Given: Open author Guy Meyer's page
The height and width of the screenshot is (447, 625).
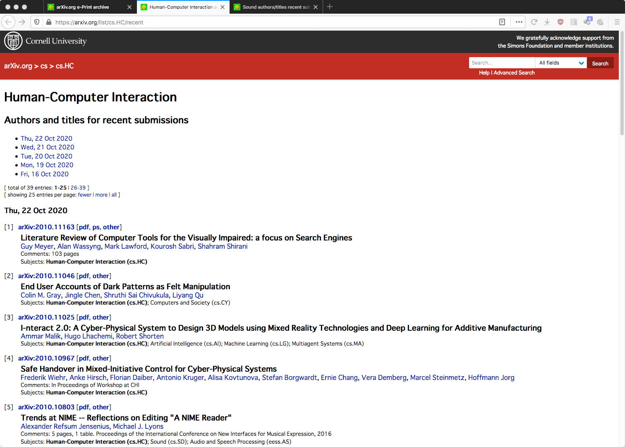Looking at the screenshot, I should [37, 246].
